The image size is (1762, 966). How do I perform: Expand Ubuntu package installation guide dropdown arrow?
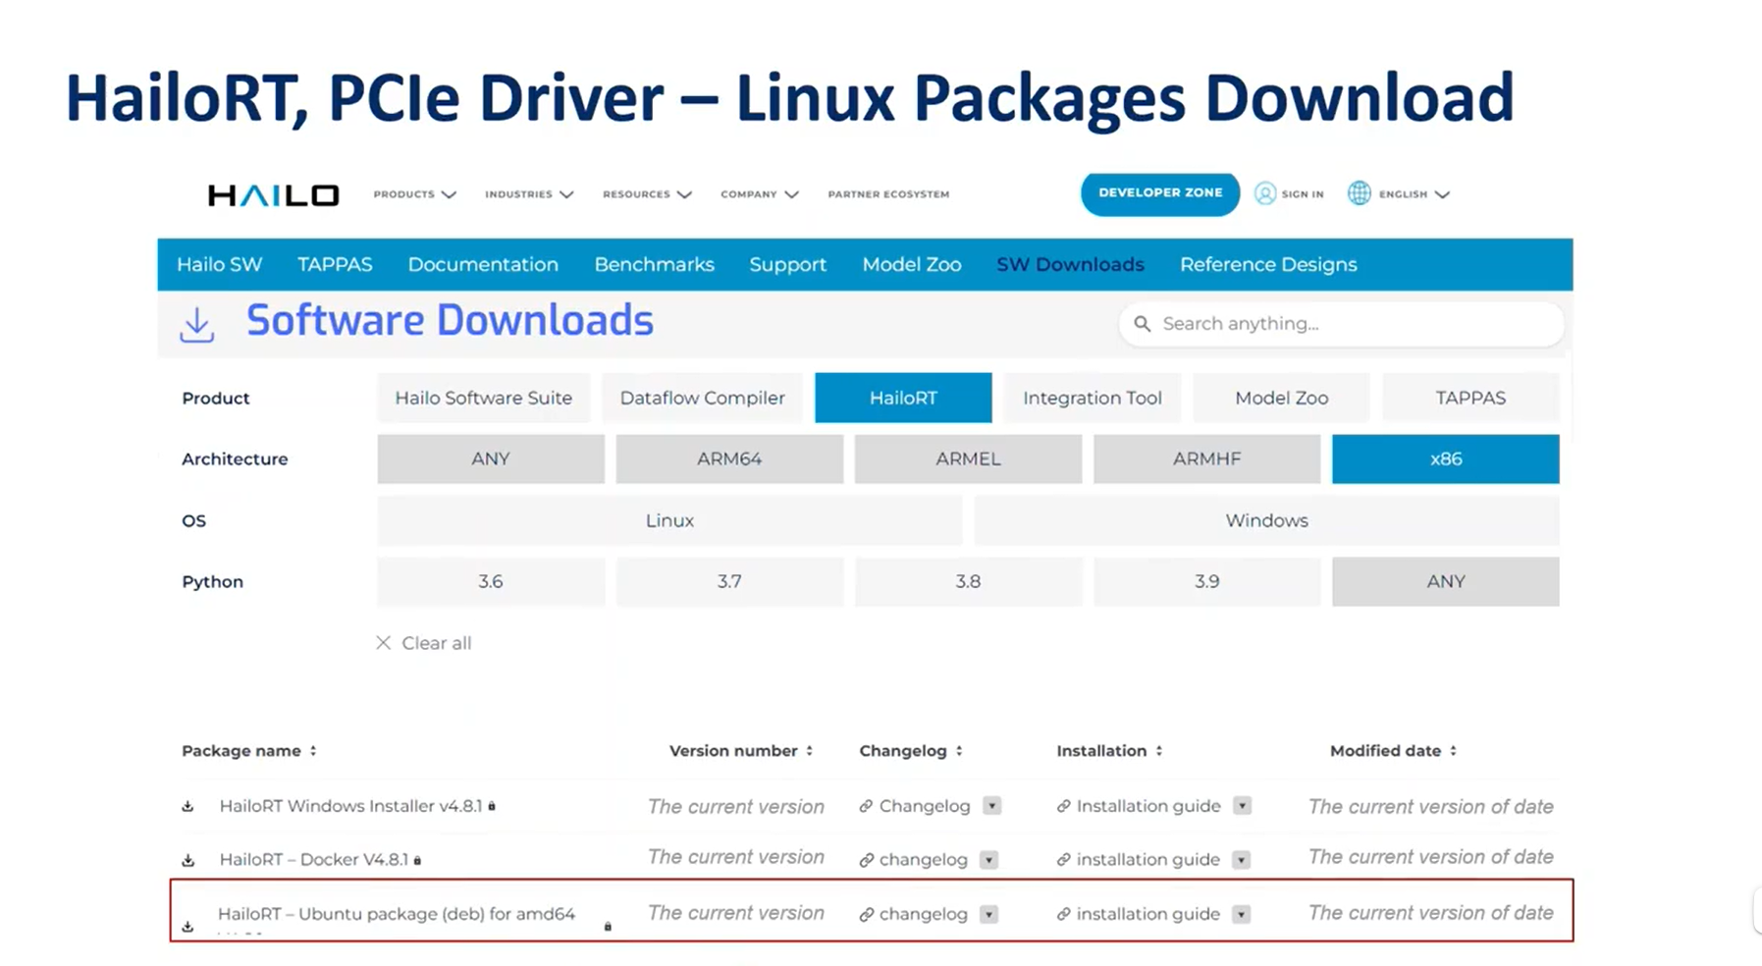(x=1242, y=914)
